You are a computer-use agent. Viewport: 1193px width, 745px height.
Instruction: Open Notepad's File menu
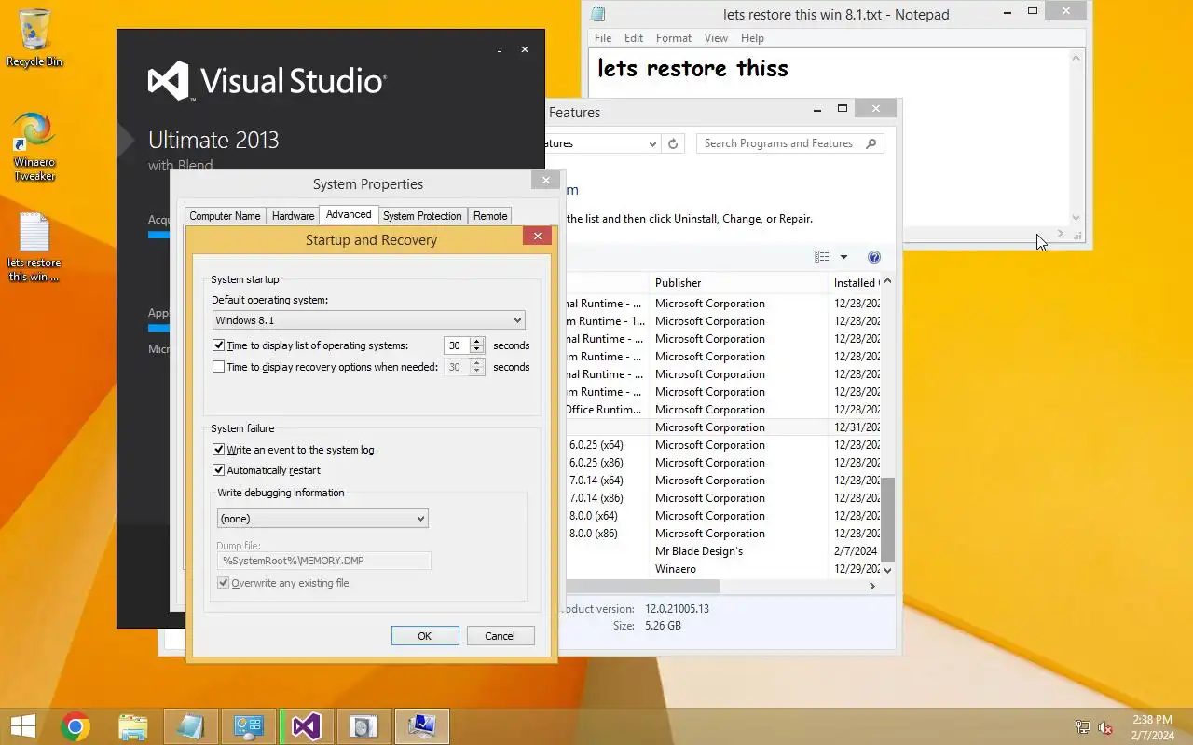[x=603, y=38]
